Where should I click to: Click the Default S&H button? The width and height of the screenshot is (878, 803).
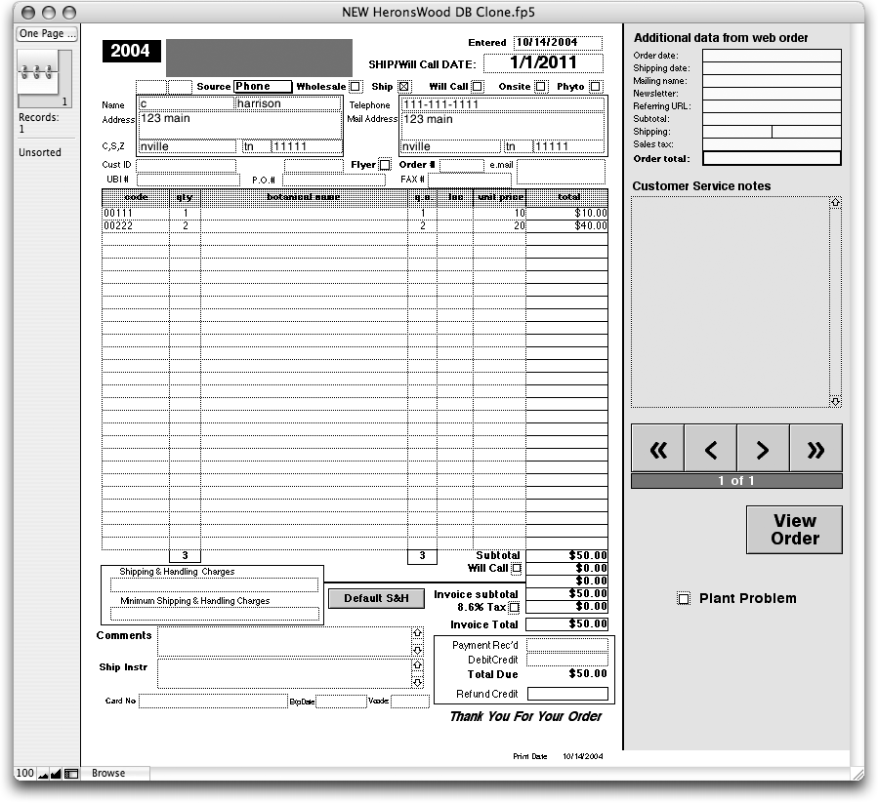(376, 598)
